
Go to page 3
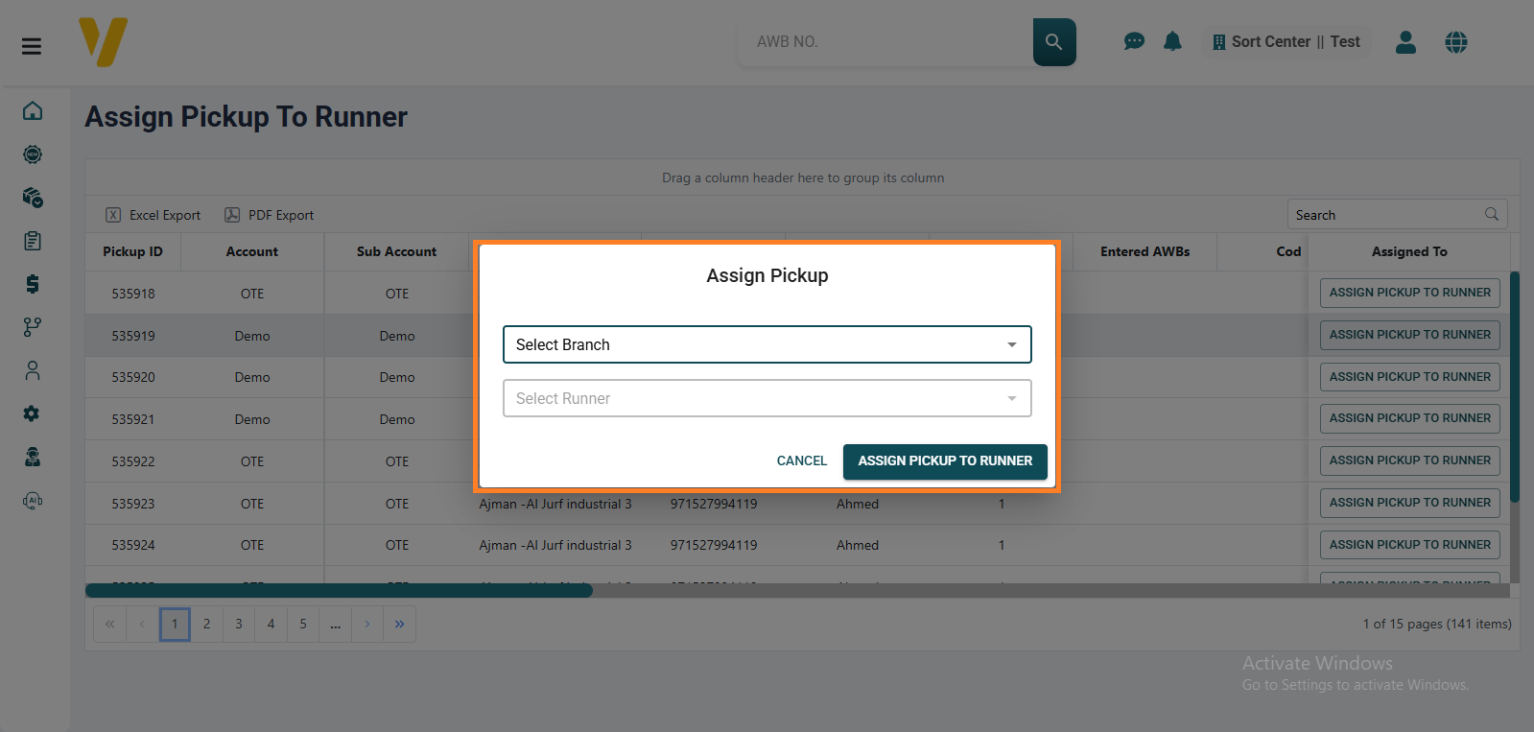(239, 625)
